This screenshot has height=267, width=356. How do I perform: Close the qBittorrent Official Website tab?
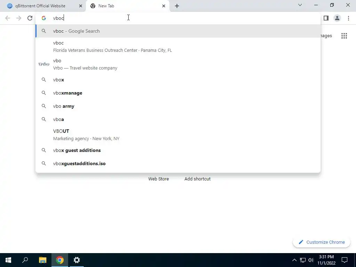pos(81,6)
